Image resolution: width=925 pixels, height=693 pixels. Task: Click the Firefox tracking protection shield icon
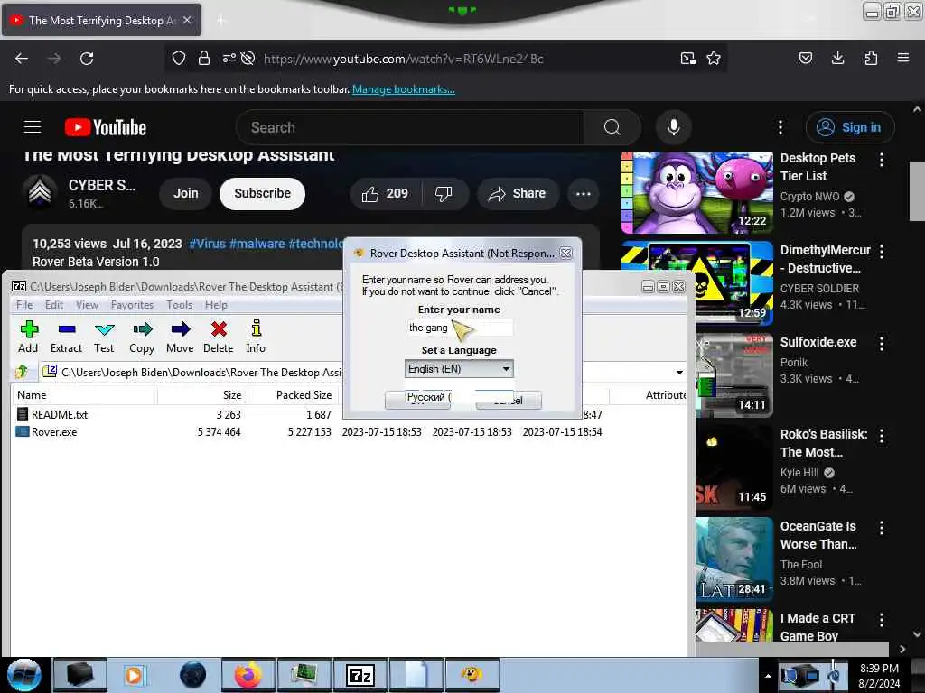179,58
